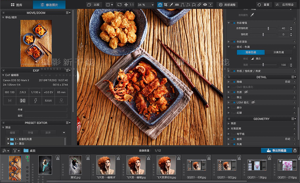The height and width of the screenshot is (183, 300).
Task: Select the 分离色调 tab
Action: tap(279, 52)
